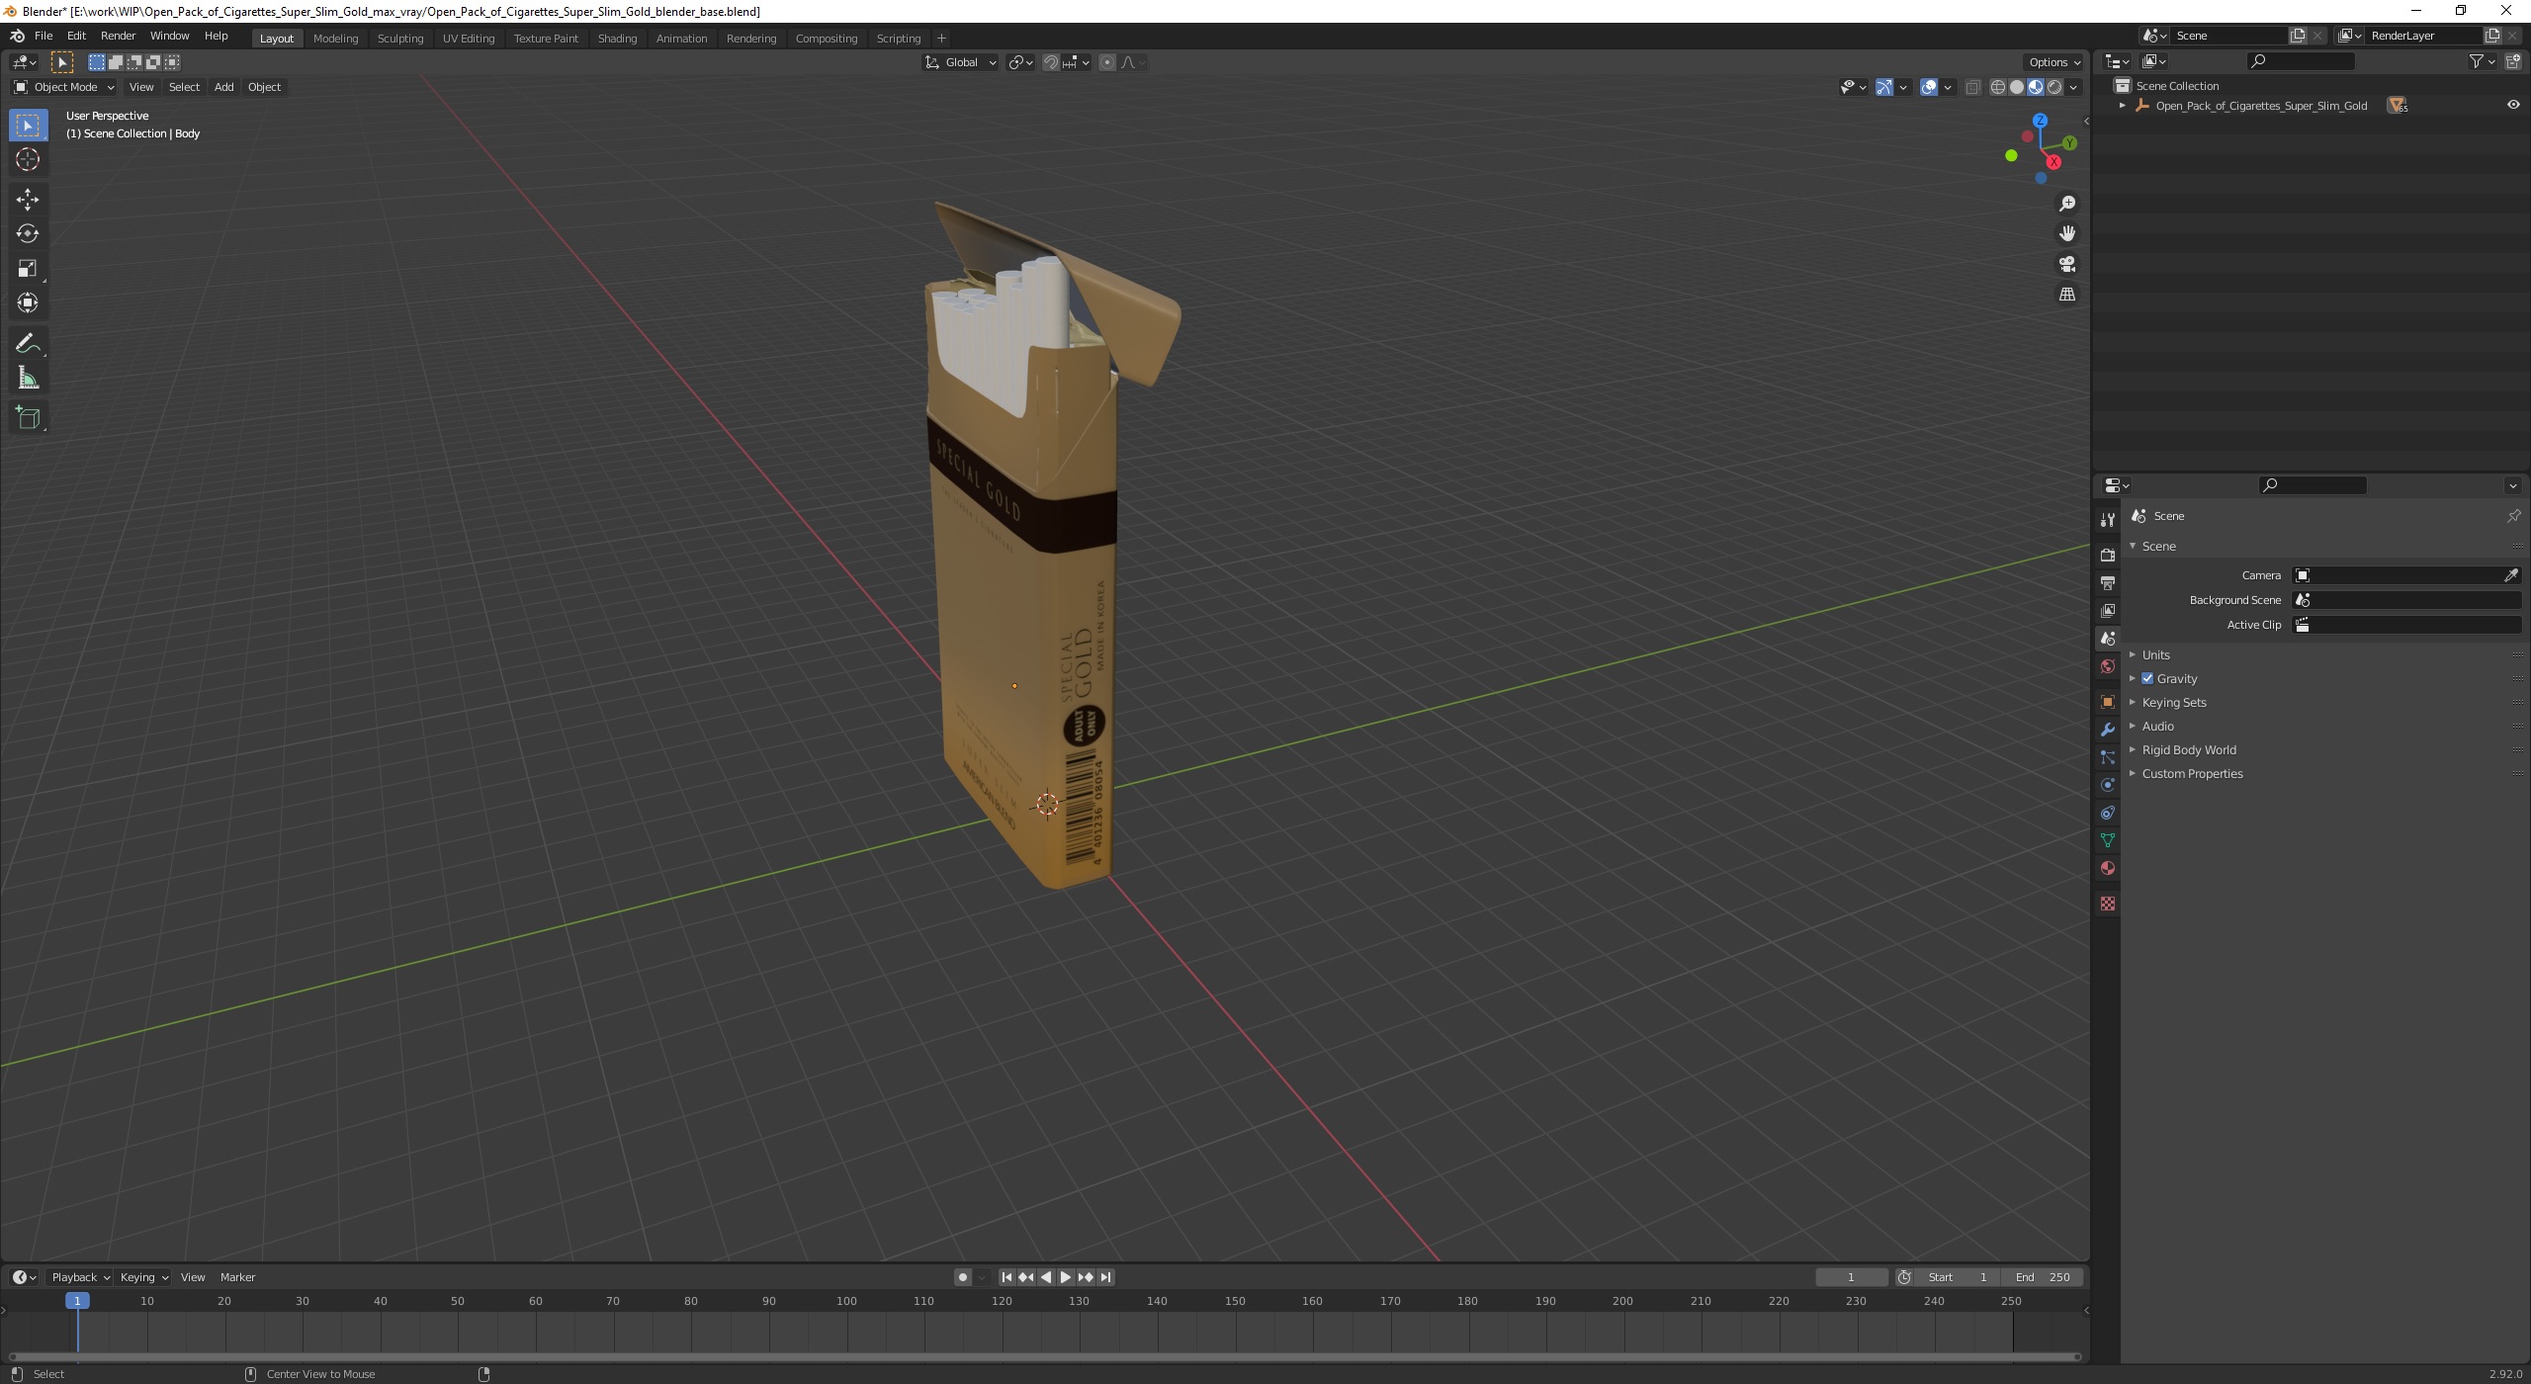Expand the Audio panel
Image resolution: width=2531 pixels, height=1384 pixels.
(2157, 727)
